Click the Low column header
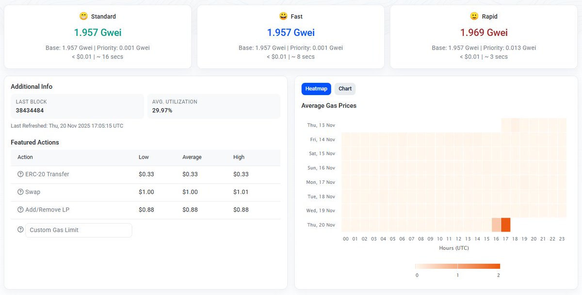The height and width of the screenshot is (295, 582). (x=144, y=157)
